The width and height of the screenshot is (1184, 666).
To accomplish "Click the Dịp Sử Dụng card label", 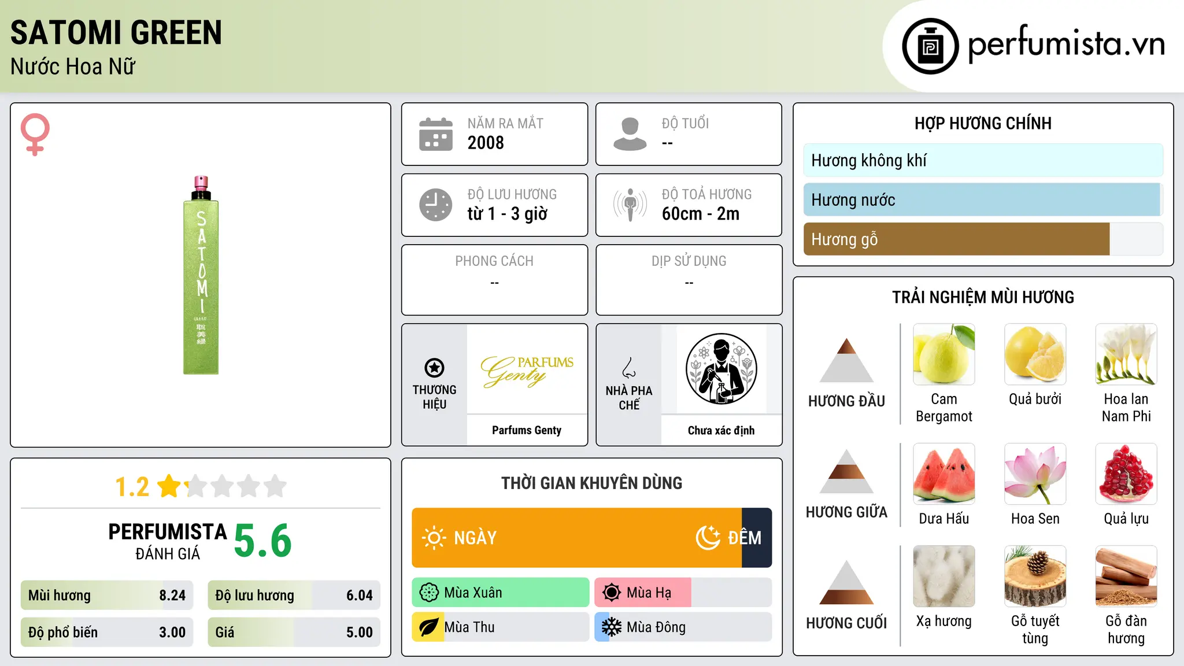I will (x=689, y=261).
